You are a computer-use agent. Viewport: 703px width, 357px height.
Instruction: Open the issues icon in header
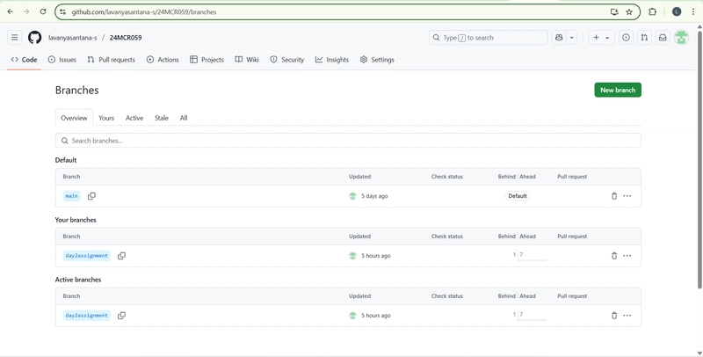626,38
